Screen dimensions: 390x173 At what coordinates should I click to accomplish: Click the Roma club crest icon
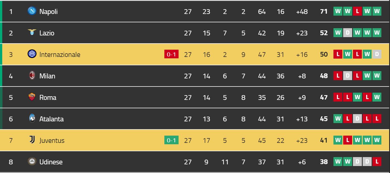tap(32, 97)
